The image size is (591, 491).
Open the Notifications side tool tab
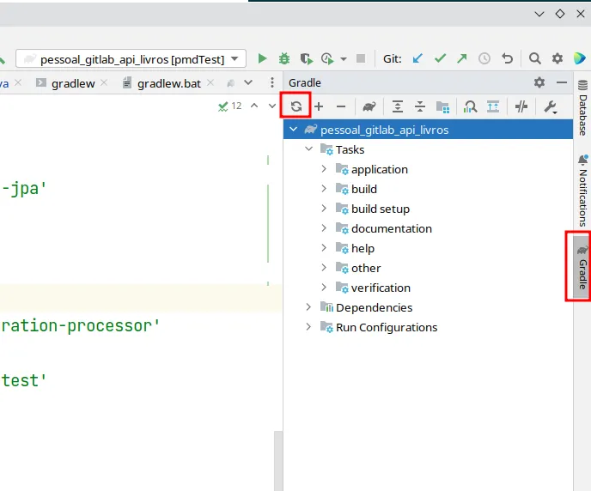[582, 190]
